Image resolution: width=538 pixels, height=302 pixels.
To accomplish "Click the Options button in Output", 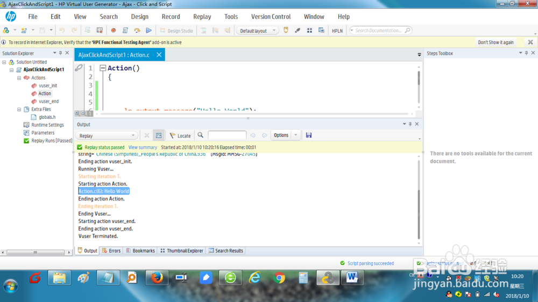I will point(281,135).
